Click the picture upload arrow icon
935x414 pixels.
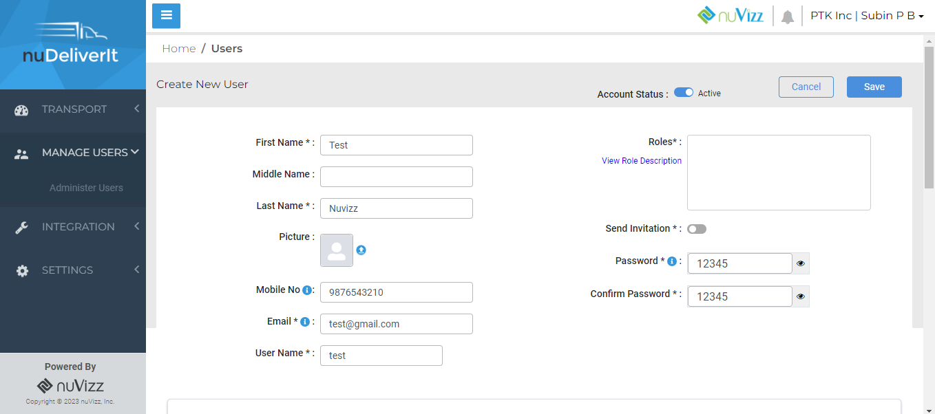pyautogui.click(x=361, y=250)
